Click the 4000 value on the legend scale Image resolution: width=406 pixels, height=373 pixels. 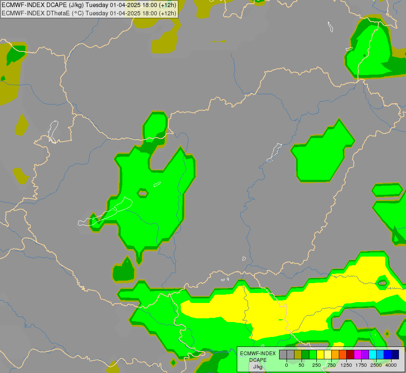click(391, 365)
